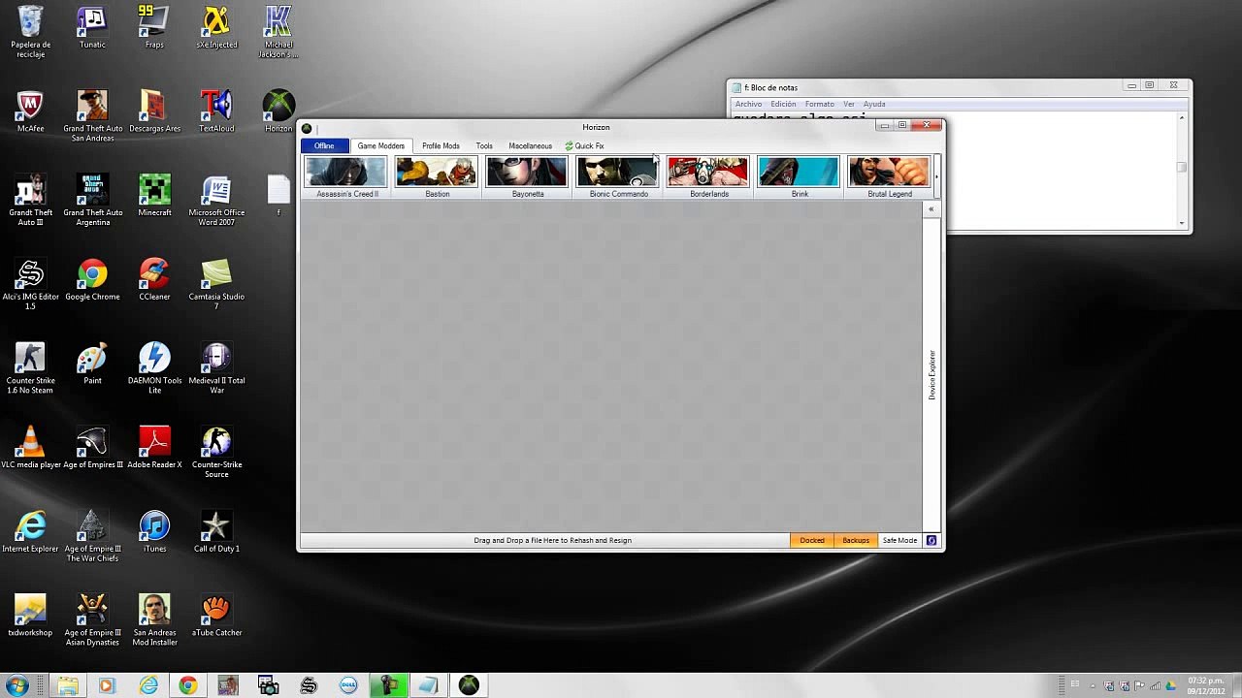This screenshot has height=698, width=1242.
Task: Click the settings icon beside Safe Mode
Action: 931,540
